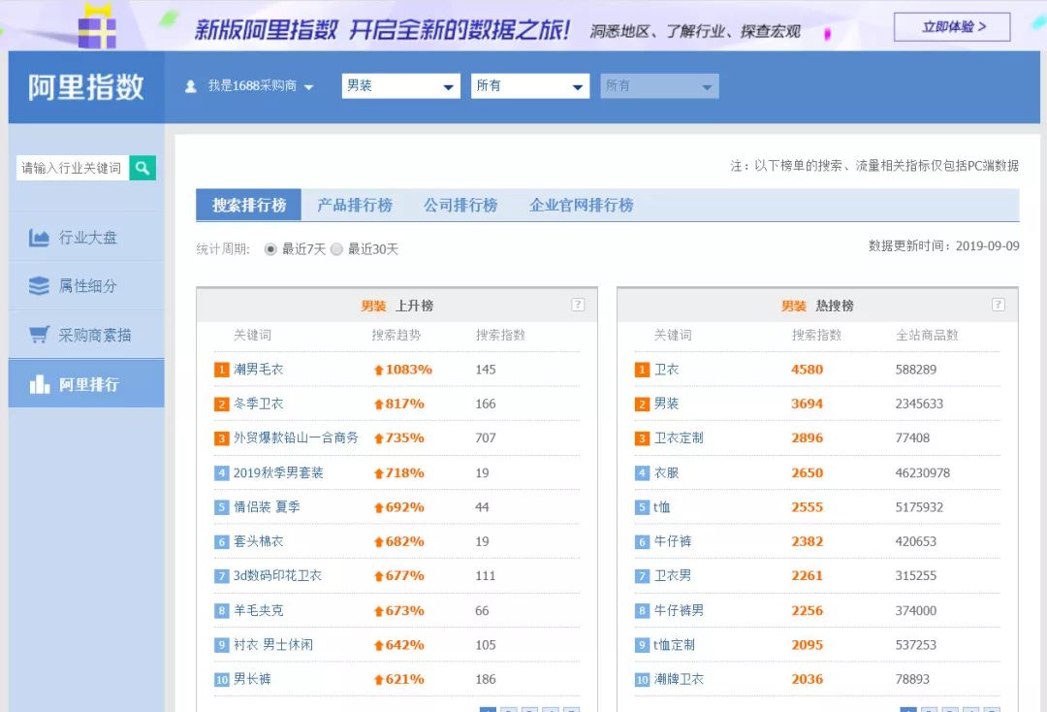Click rank badge 1 next to 卫衣
The image size is (1047, 712).
point(642,370)
